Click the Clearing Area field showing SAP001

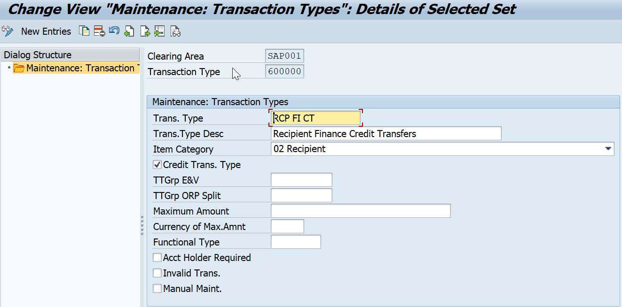pyautogui.click(x=284, y=55)
